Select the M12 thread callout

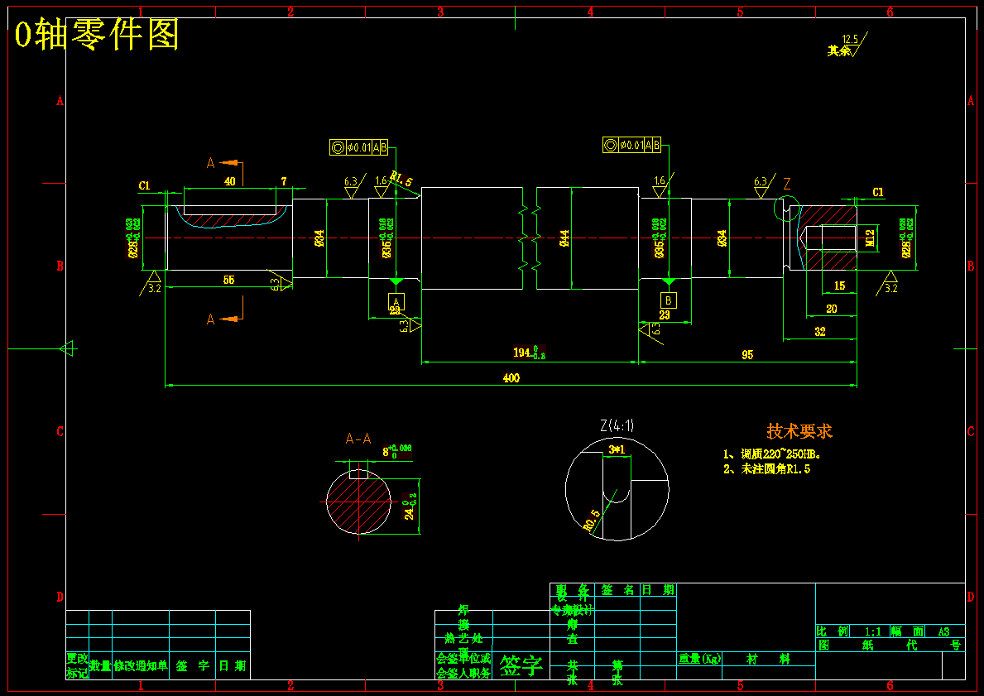click(870, 238)
